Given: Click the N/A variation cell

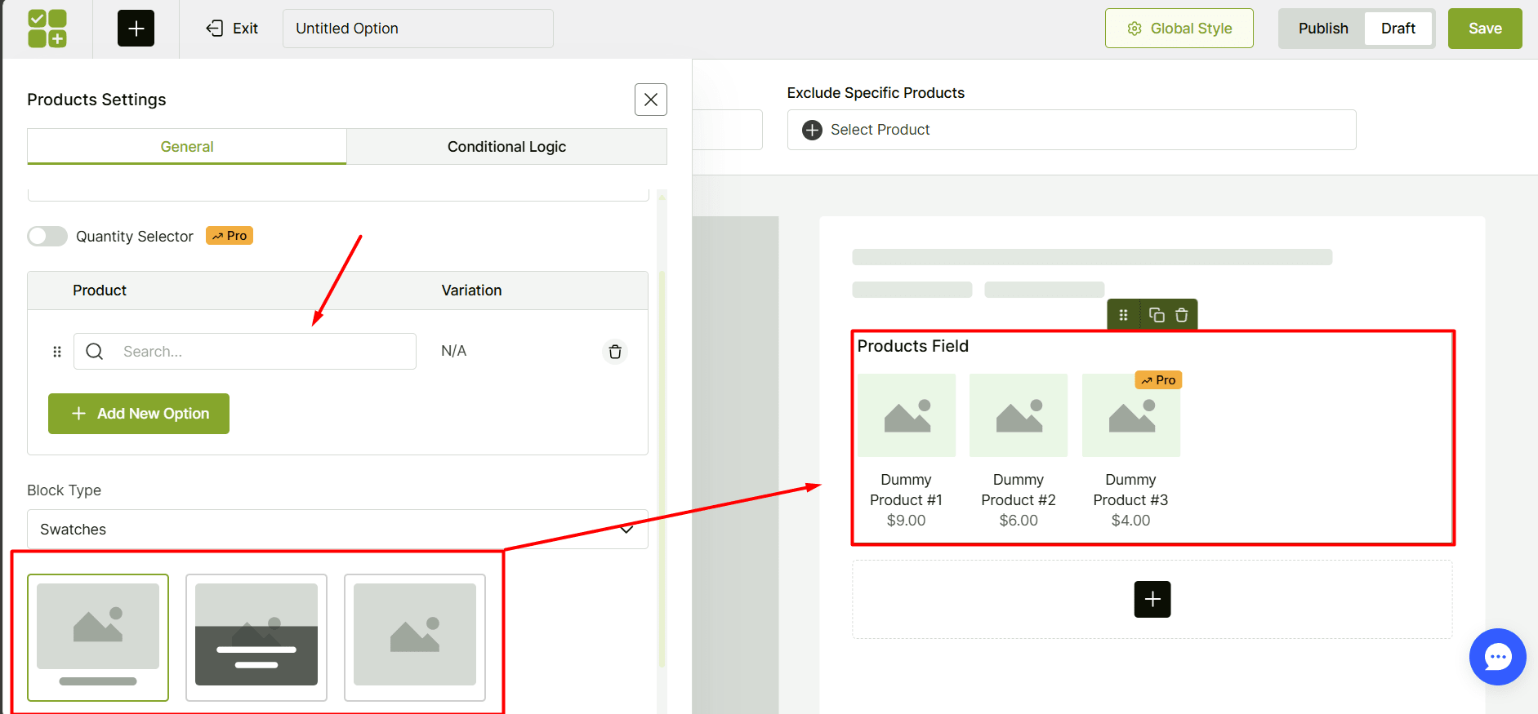Looking at the screenshot, I should tap(453, 351).
